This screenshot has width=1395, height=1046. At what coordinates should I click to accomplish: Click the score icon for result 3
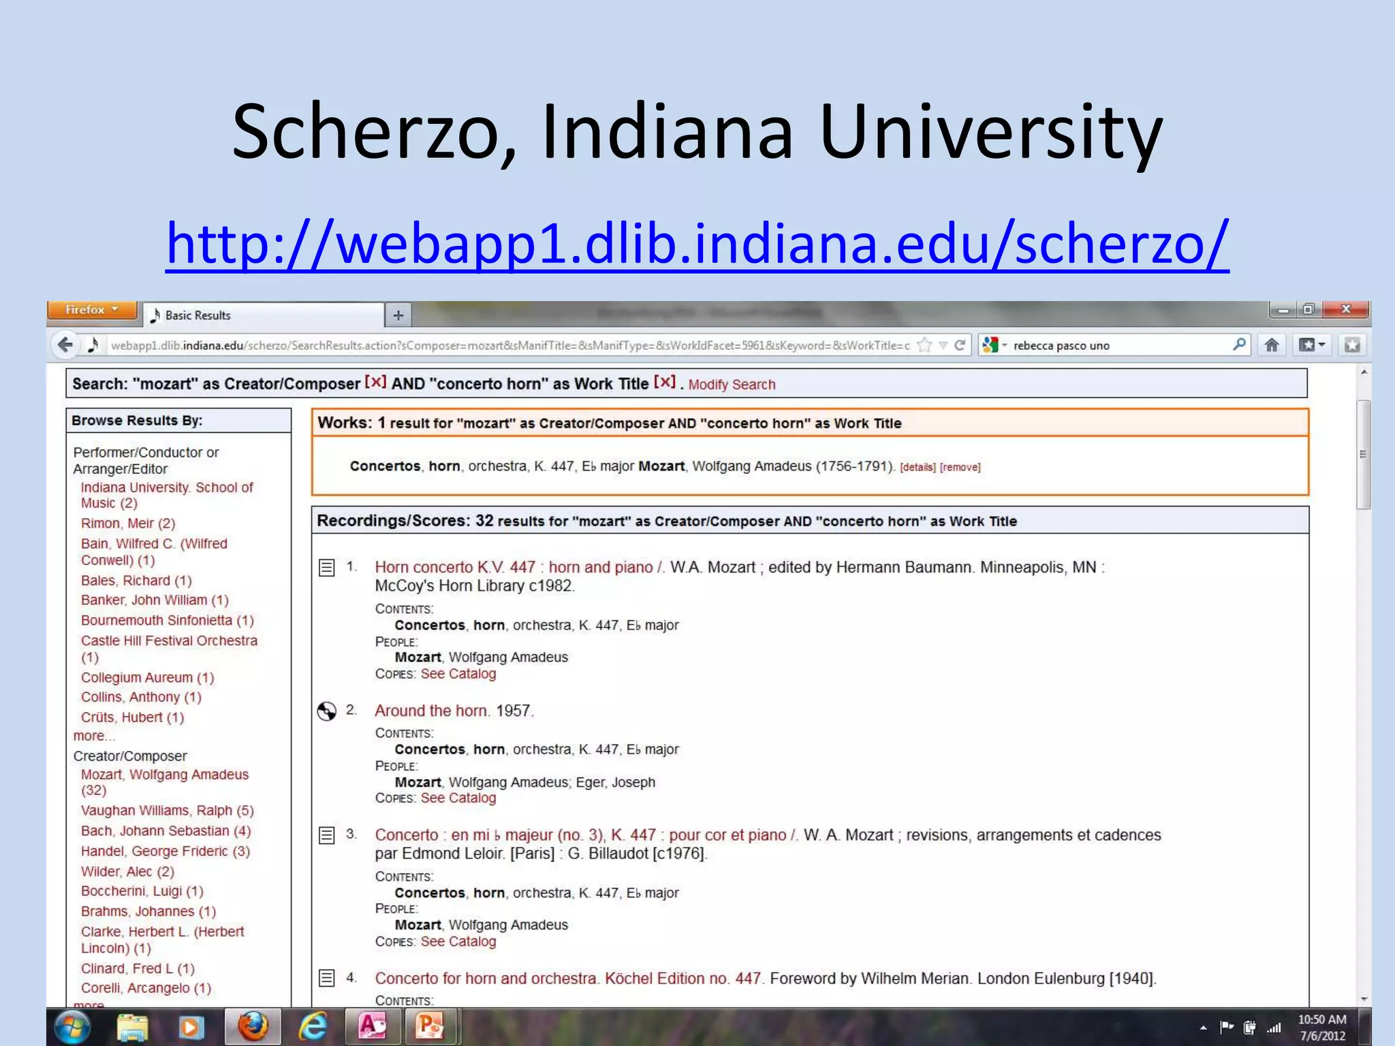(327, 836)
